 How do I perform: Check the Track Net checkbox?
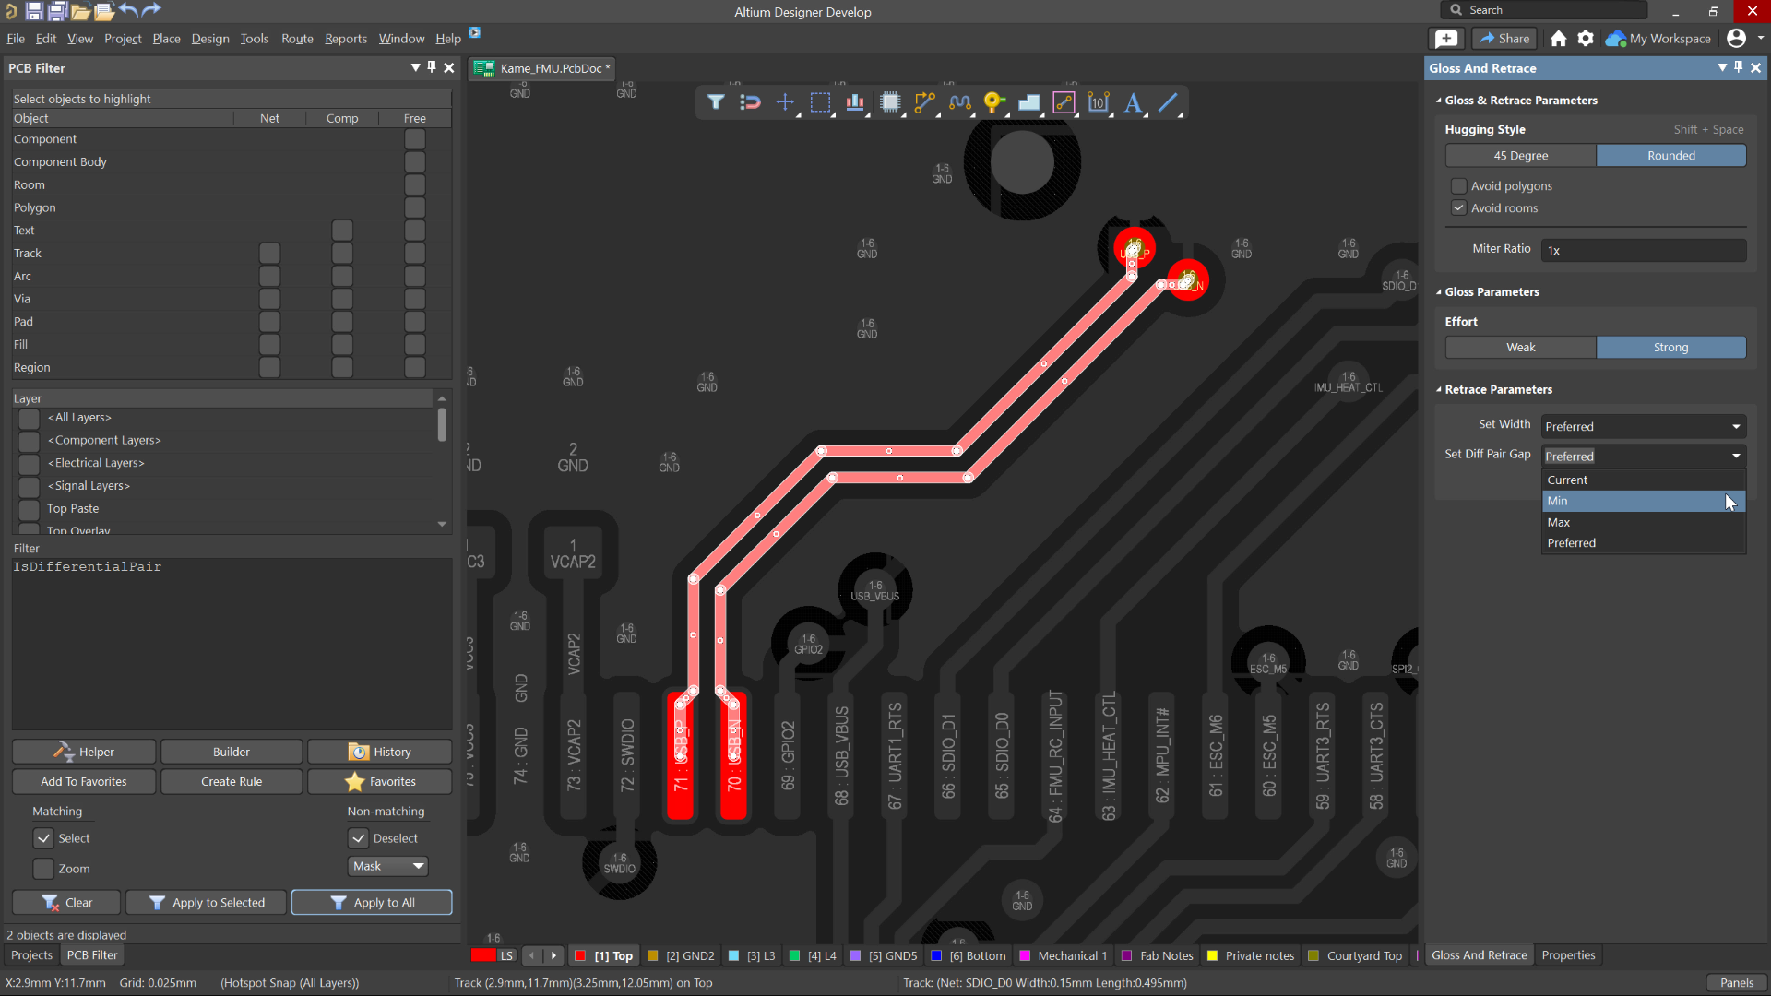269,253
